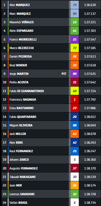Screen dimensions: 101x206
Task: Click Takaaki NAKAGAMI rider name
Action: [22, 177]
